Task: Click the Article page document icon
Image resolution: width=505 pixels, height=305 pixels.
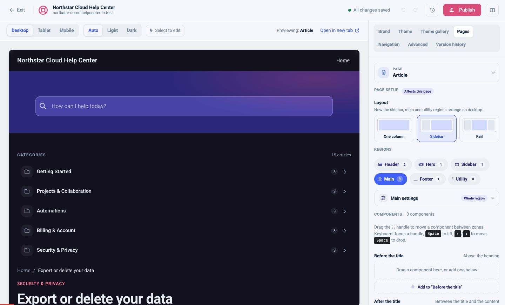Action: 384,73
